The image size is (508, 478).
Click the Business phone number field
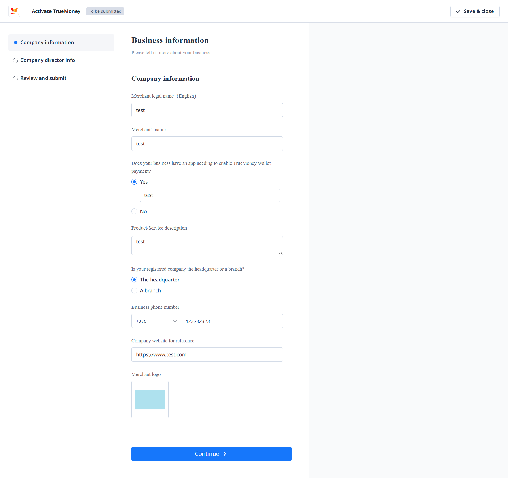pos(232,321)
